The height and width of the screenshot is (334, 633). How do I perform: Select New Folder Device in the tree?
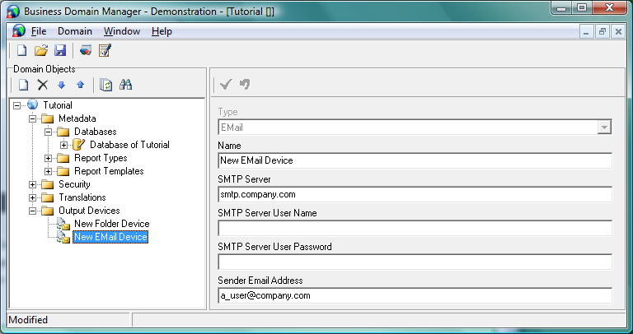[x=111, y=224]
